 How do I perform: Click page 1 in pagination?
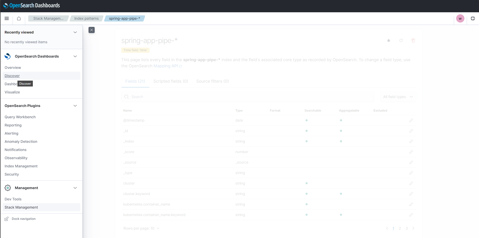[x=393, y=228]
